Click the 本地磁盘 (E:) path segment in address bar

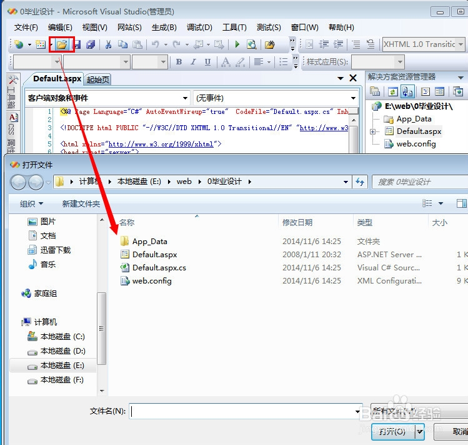tap(139, 182)
